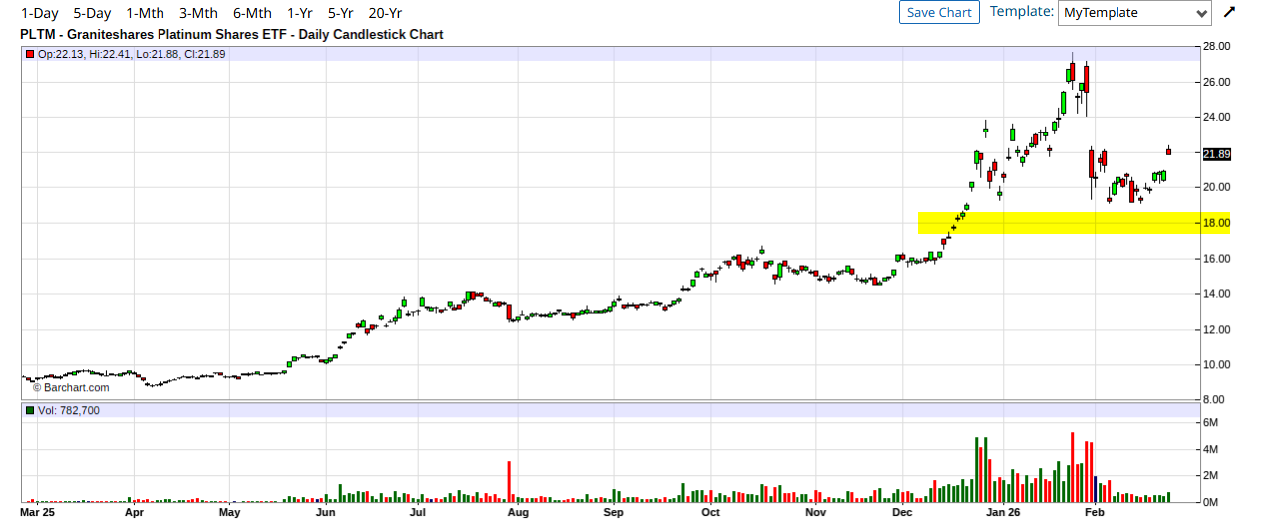Image resolution: width=1277 pixels, height=526 pixels.
Task: Show the 6-Mth chart period
Action: point(252,13)
